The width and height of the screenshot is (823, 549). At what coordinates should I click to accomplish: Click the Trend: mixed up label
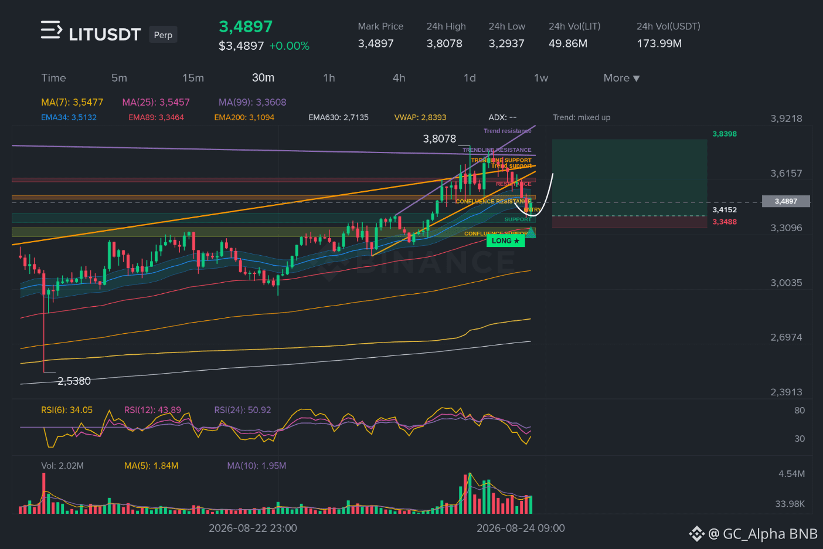pyautogui.click(x=581, y=117)
